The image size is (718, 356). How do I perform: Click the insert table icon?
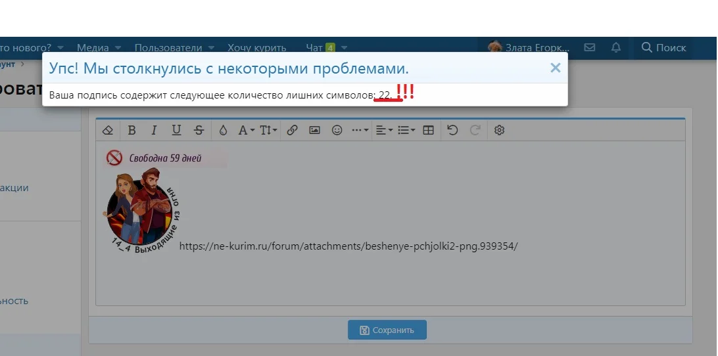tap(428, 131)
